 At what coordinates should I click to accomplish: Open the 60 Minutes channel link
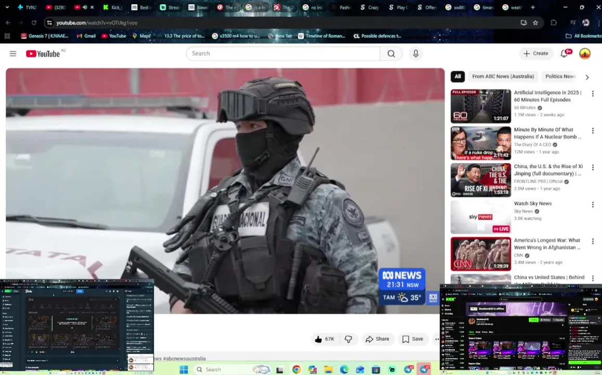coord(525,108)
